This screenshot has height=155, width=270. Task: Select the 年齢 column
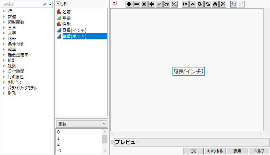66,18
